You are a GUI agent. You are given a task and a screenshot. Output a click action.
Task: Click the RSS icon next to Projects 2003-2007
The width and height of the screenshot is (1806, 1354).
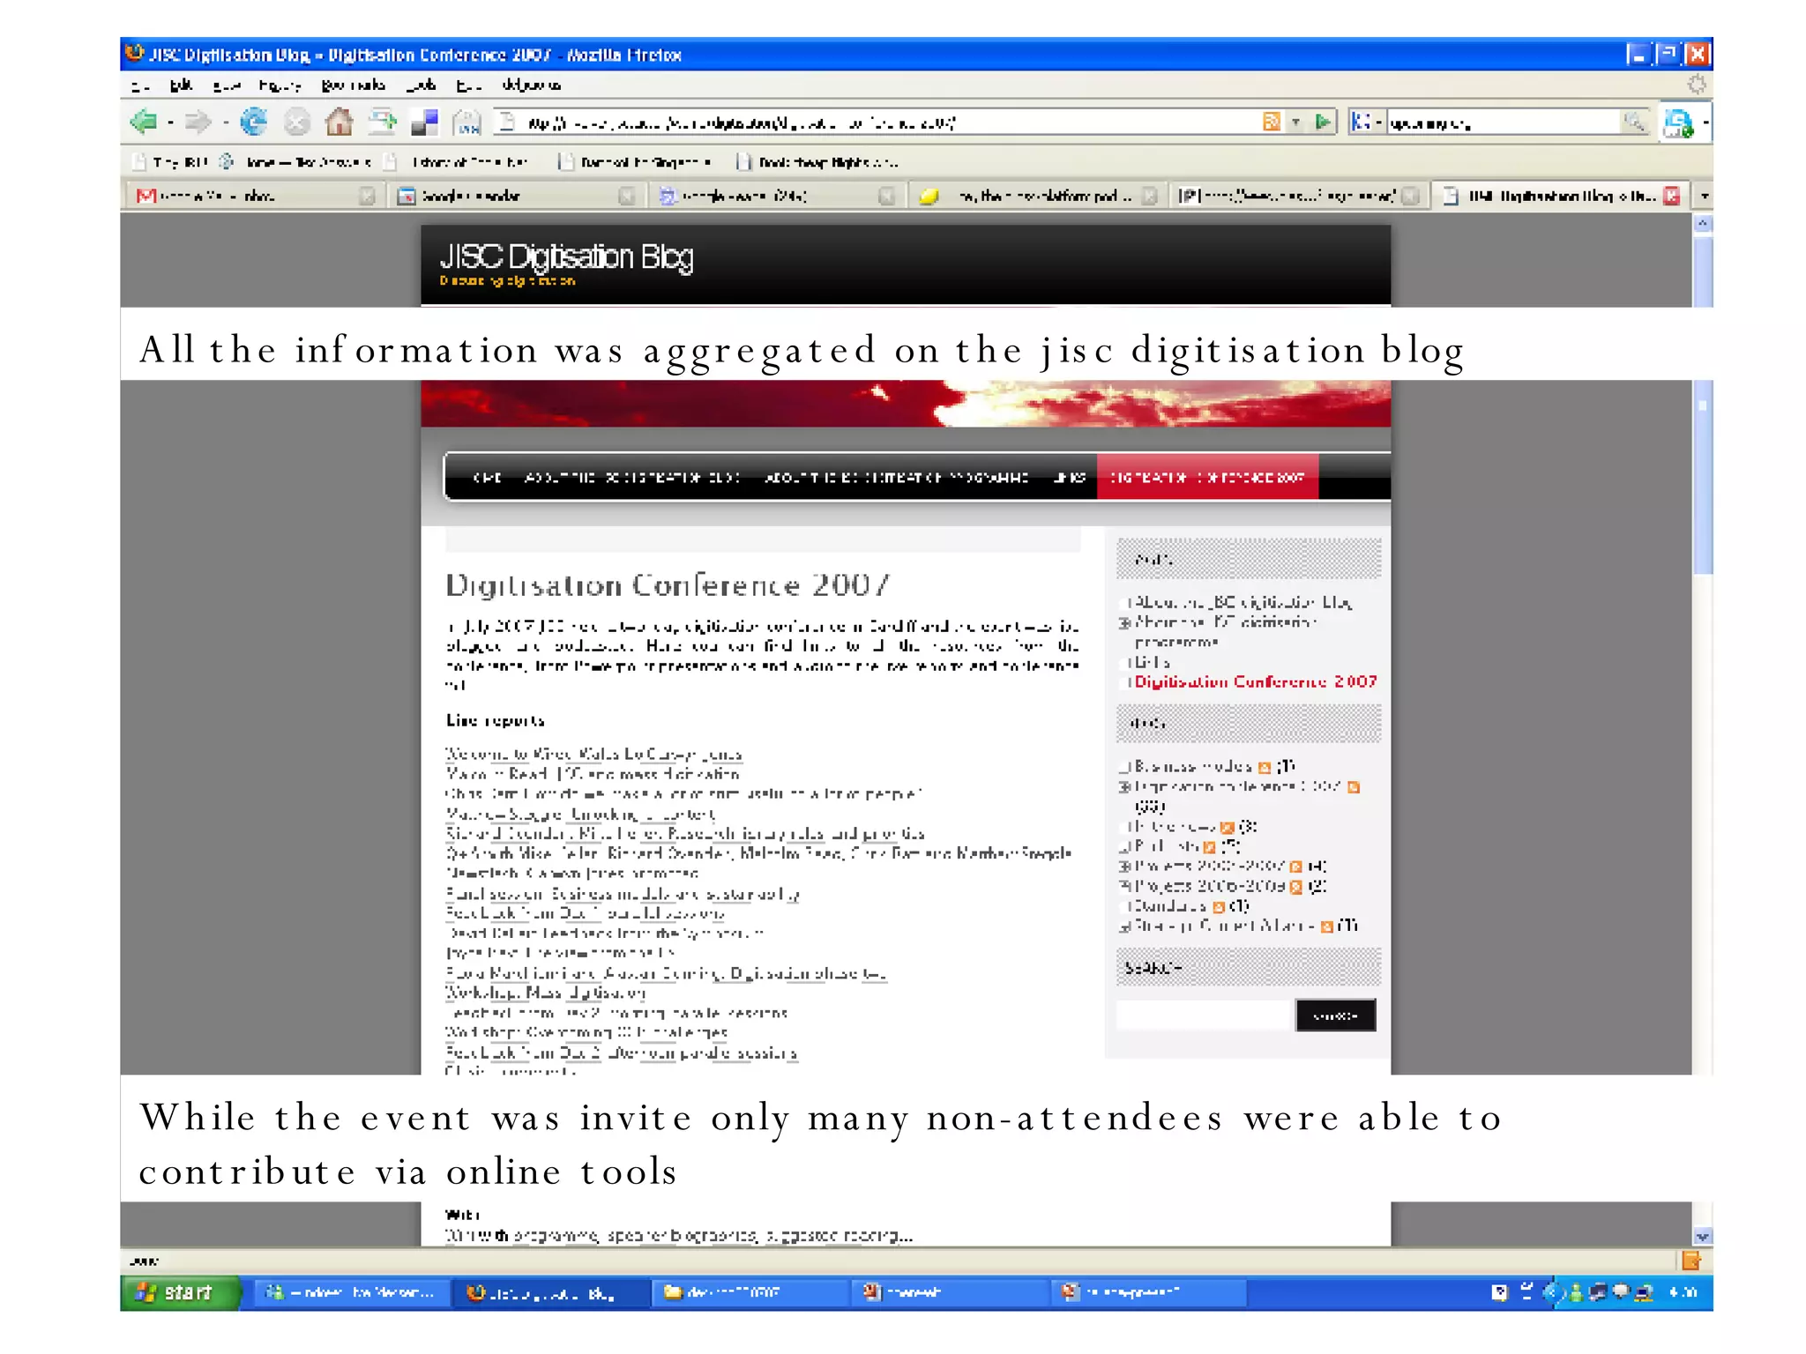click(1295, 867)
